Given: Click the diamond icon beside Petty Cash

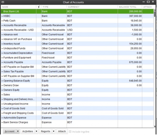Looking at the screenshot, I should (x=2, y=21).
